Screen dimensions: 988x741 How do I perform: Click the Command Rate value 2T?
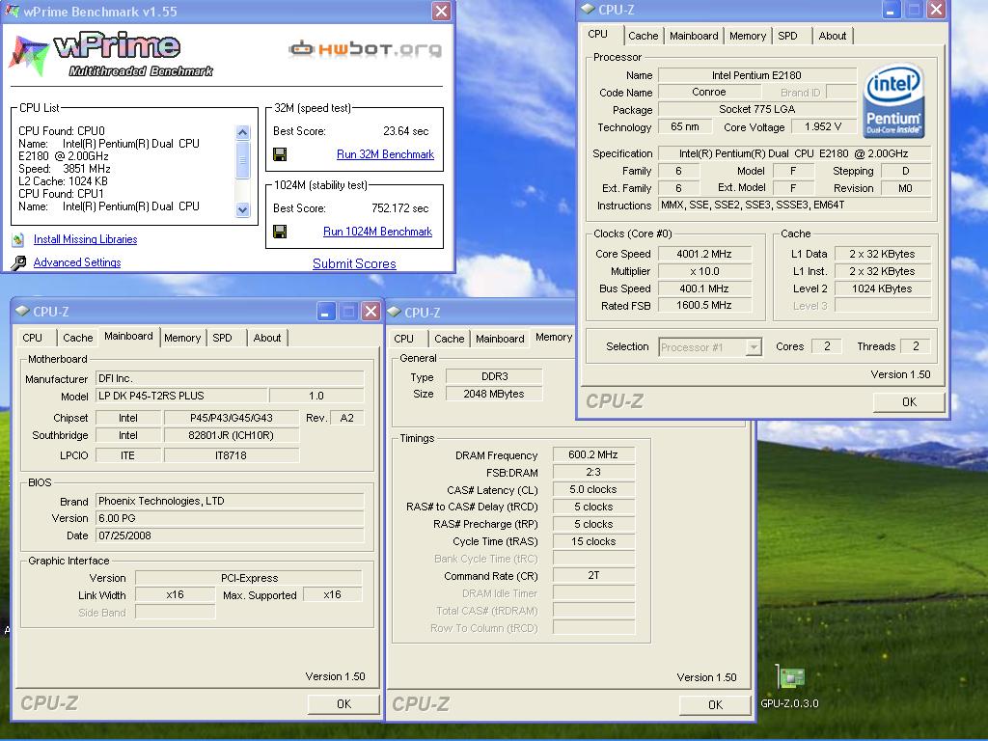tap(593, 575)
